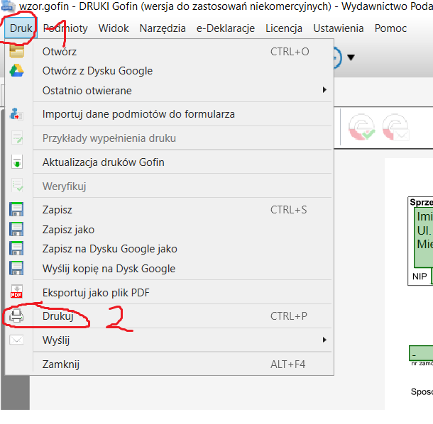Choose Eksportuj jako plik PDF
This screenshot has width=433, height=424.
[x=96, y=292]
